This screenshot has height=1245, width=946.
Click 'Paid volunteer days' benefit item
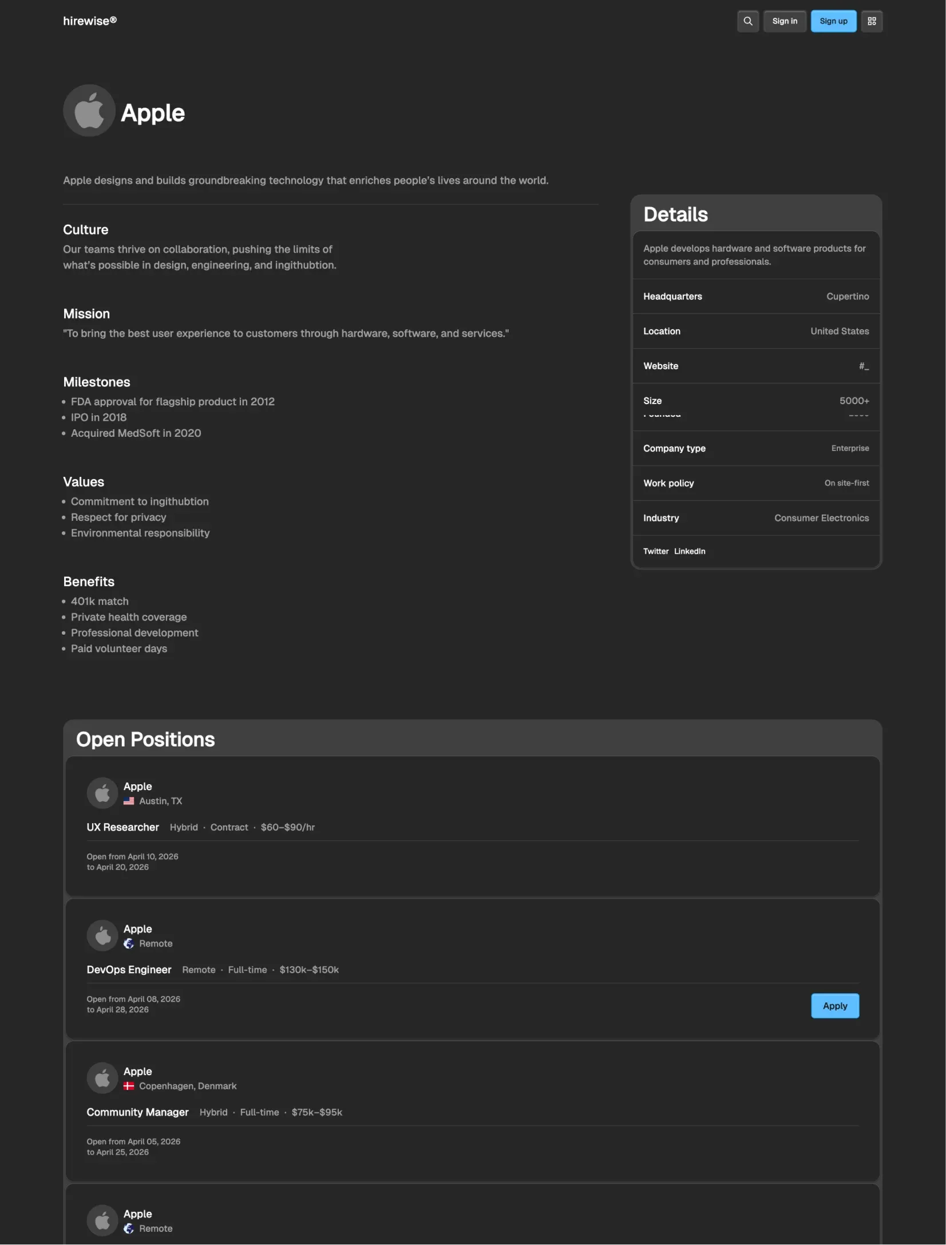[x=119, y=649]
